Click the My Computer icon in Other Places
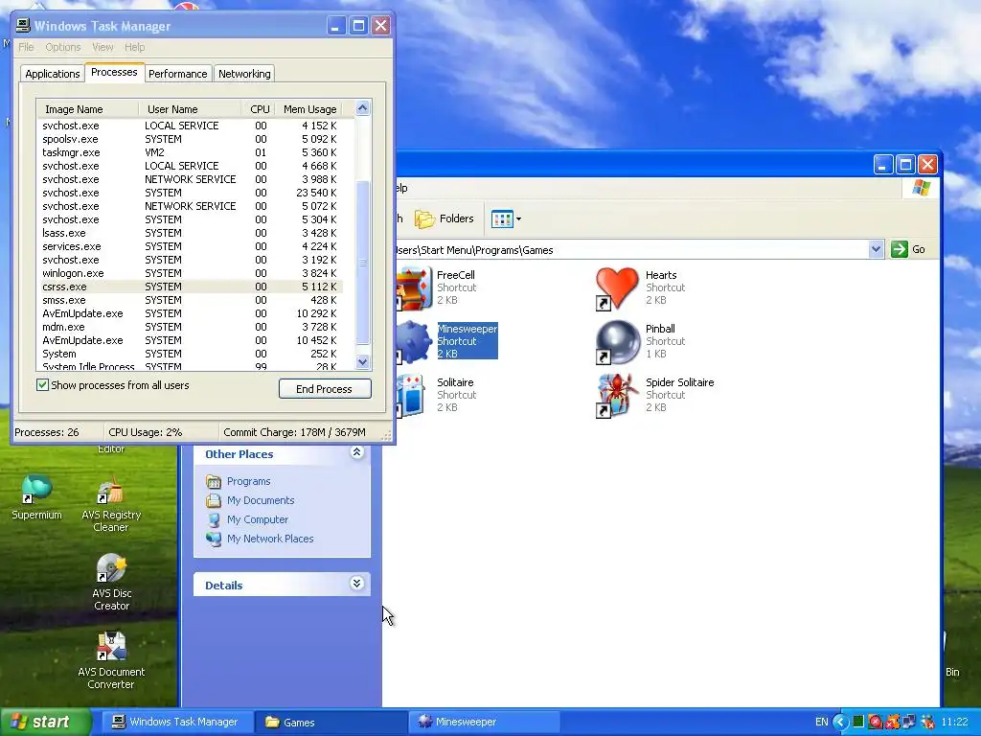Screen dimensions: 981x736 214,519
